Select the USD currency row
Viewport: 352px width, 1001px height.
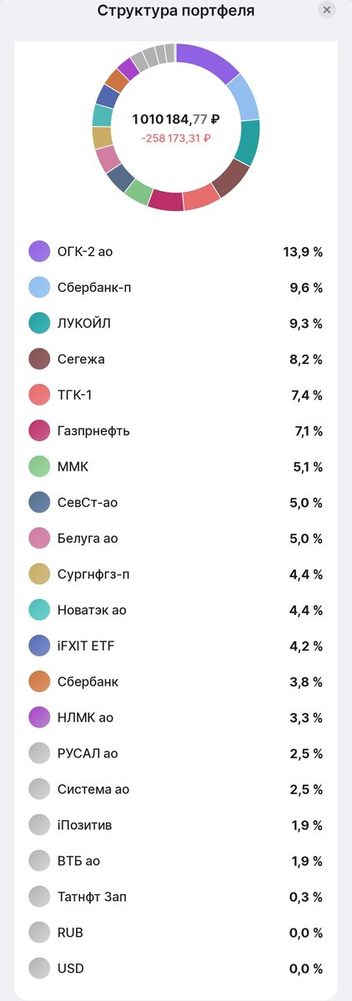click(176, 968)
